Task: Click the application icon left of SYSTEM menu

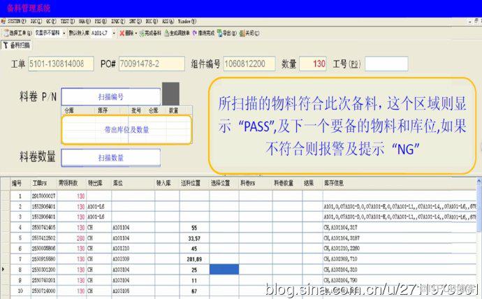Action: [3, 21]
